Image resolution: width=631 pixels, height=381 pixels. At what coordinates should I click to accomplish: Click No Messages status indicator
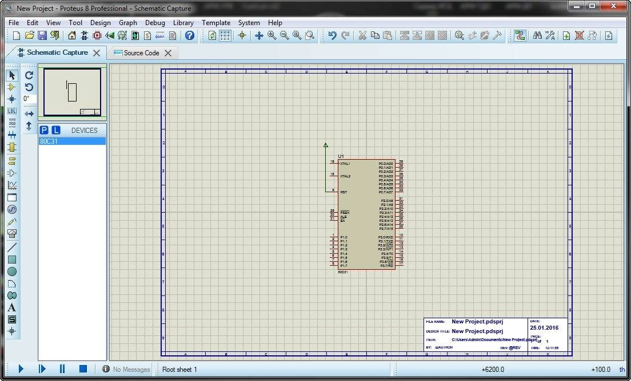tap(126, 370)
